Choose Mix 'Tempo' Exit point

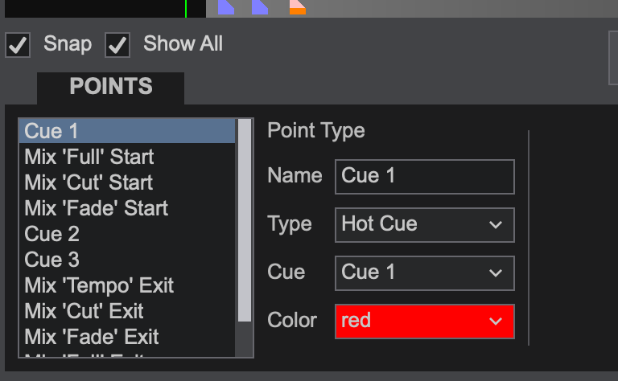127,285
